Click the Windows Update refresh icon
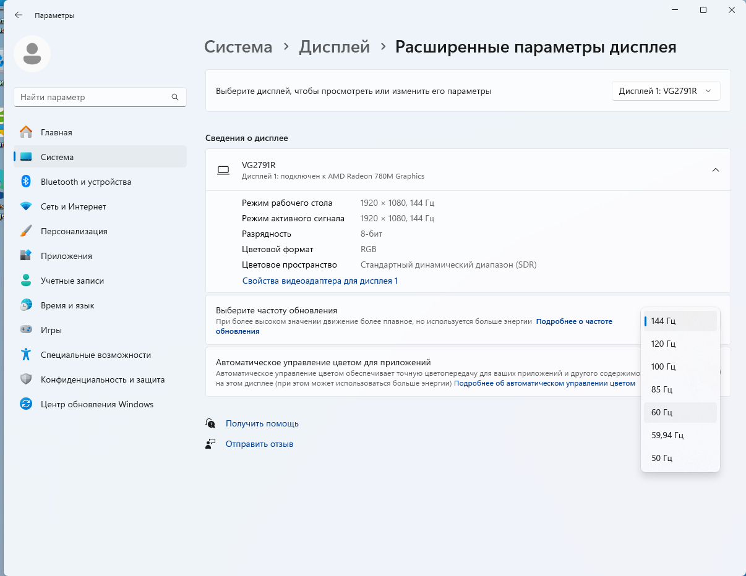Screen dimensions: 746x576 pos(26,404)
